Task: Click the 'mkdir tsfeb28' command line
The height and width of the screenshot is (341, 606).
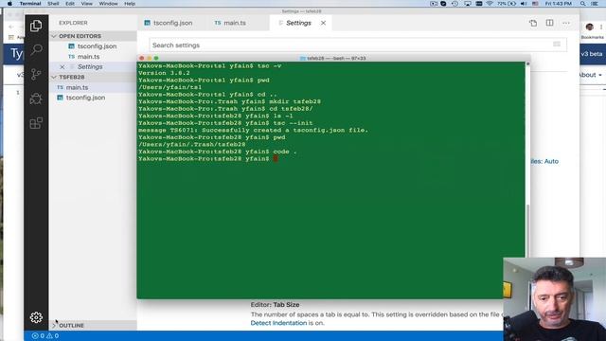Action: pos(229,101)
